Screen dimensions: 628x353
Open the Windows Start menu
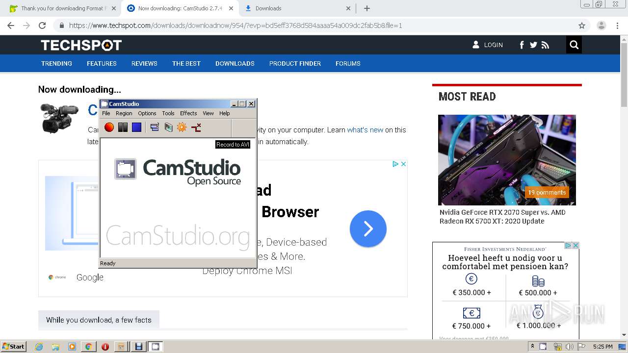[x=13, y=347]
